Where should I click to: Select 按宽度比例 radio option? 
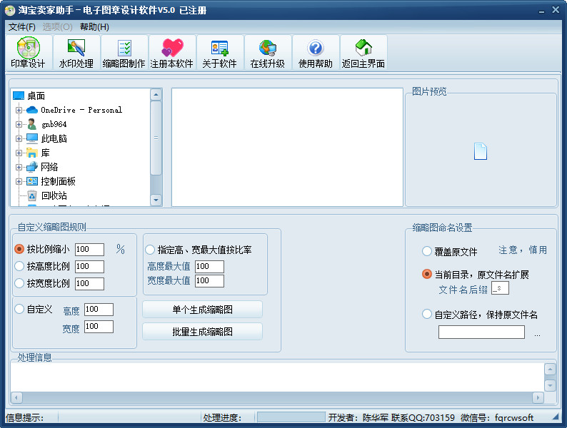click(19, 283)
